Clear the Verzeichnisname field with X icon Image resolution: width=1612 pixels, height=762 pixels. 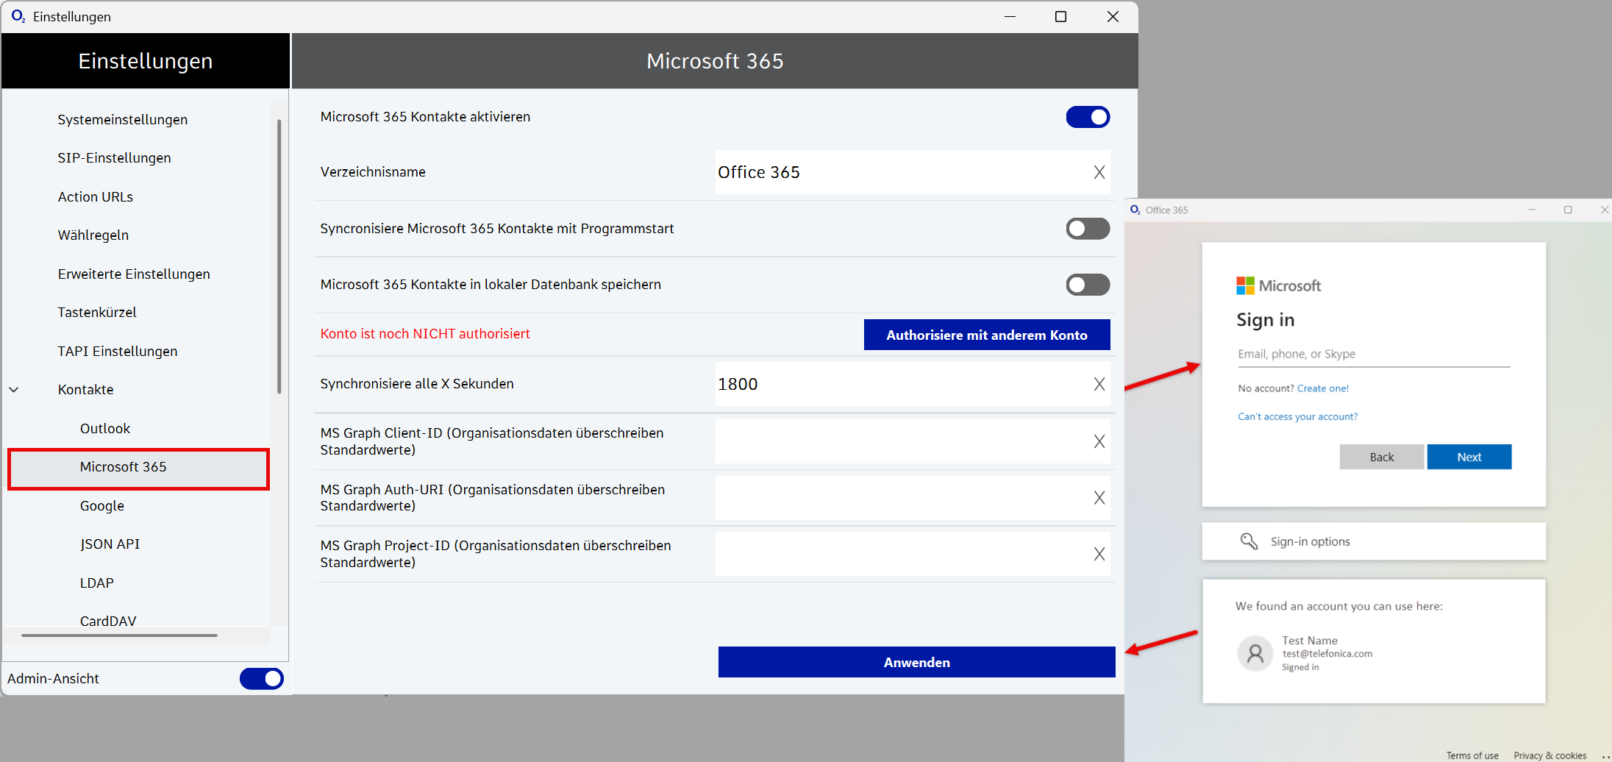(1099, 172)
